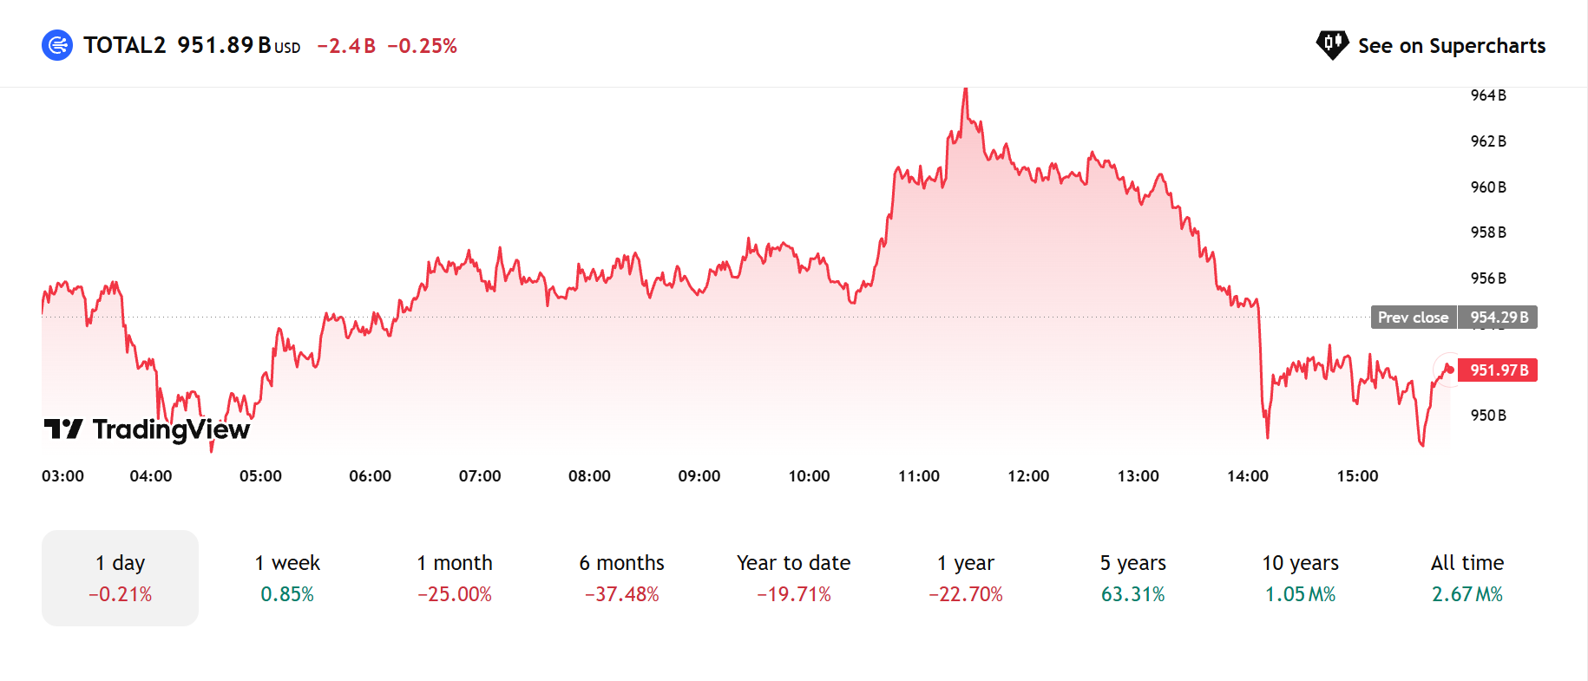The width and height of the screenshot is (1588, 681).
Task: Select the 1 month range tab
Action: (x=455, y=578)
